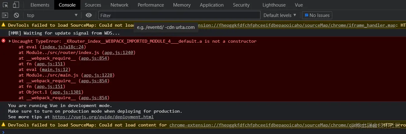Viewport: 406px width, 134px height.
Task: Open the Vue devtools tab
Action: tap(299, 5)
